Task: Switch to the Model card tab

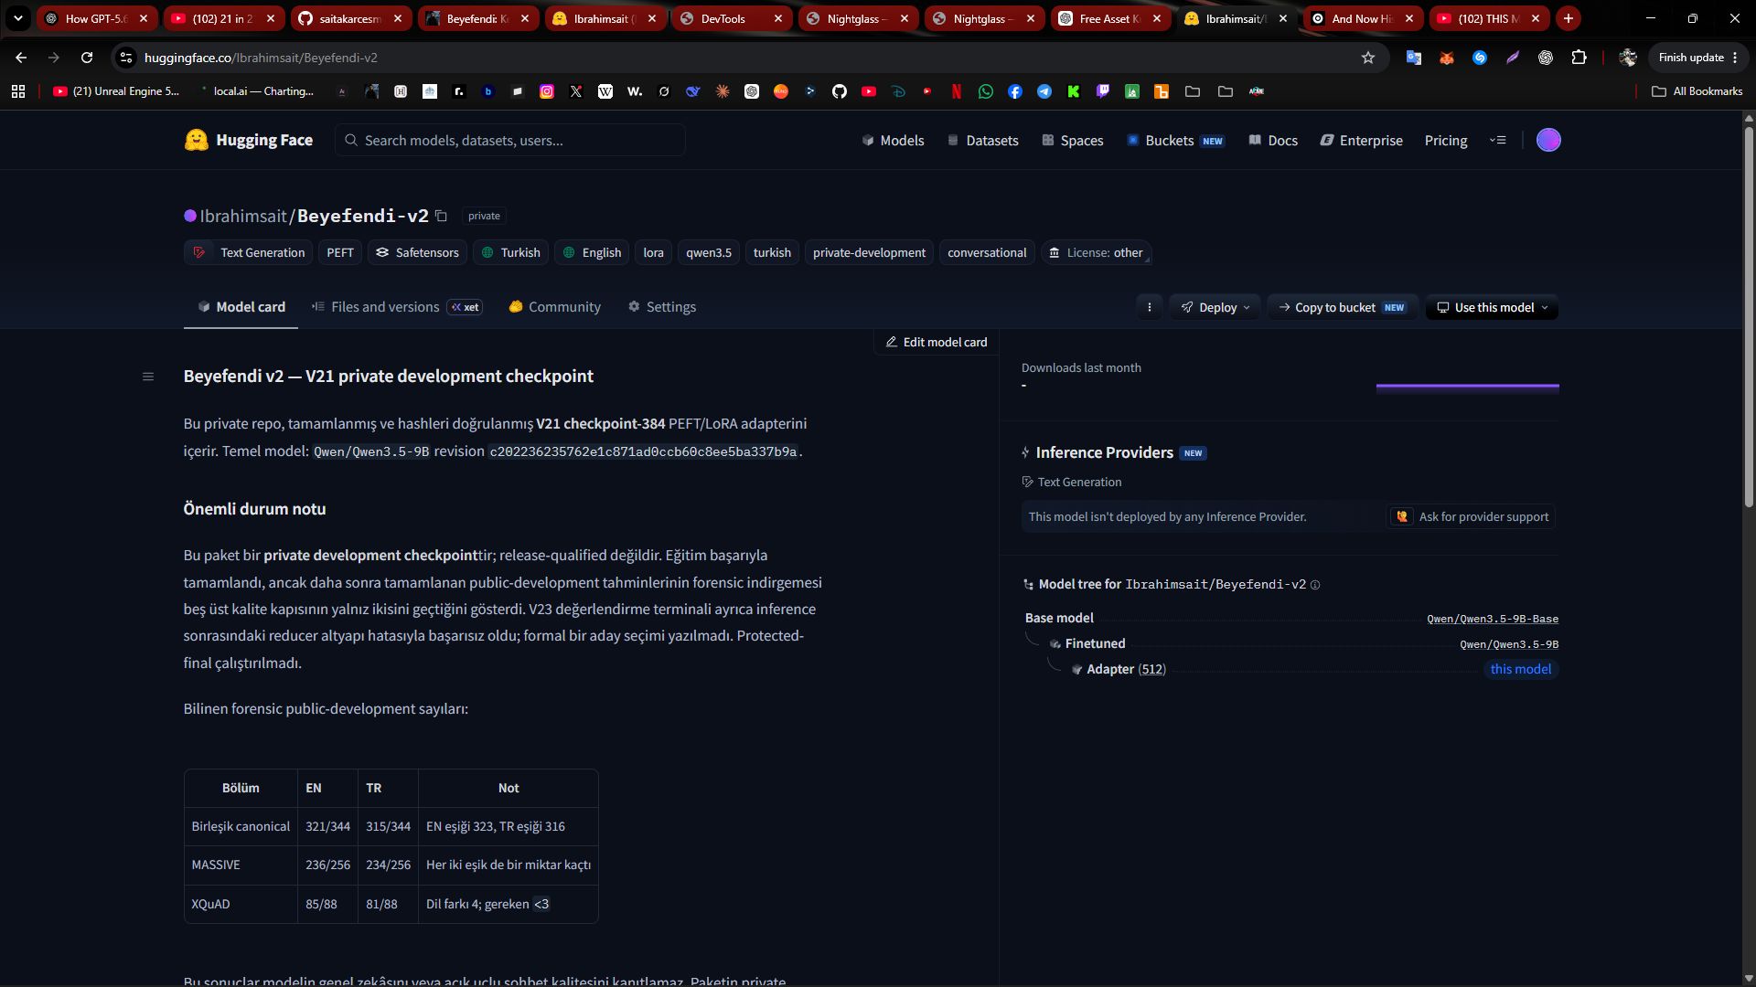Action: (241, 307)
